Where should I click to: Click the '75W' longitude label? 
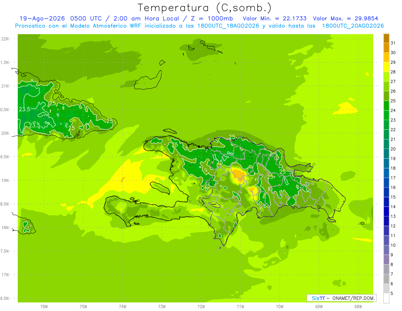click(x=83, y=306)
